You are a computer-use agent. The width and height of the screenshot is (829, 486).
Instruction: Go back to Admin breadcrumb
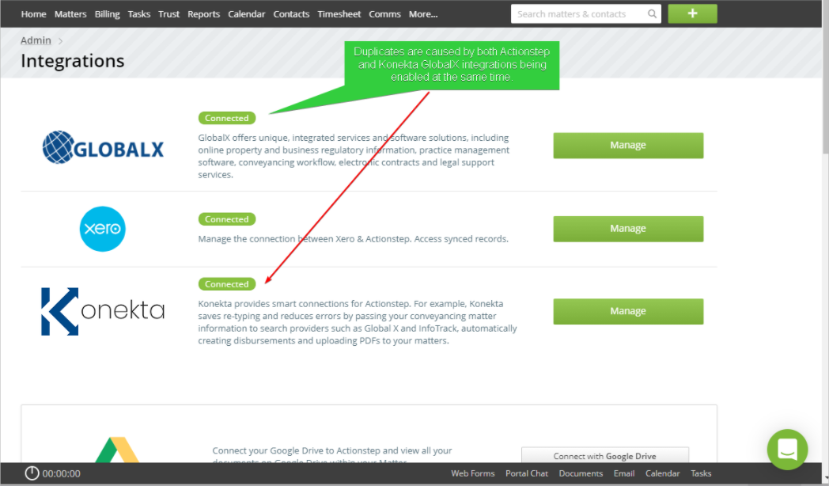[x=36, y=40]
